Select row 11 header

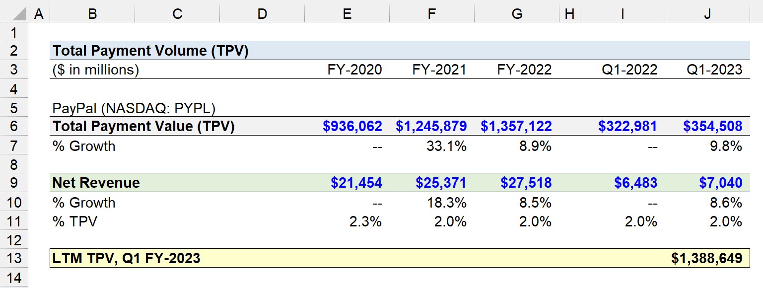point(14,220)
